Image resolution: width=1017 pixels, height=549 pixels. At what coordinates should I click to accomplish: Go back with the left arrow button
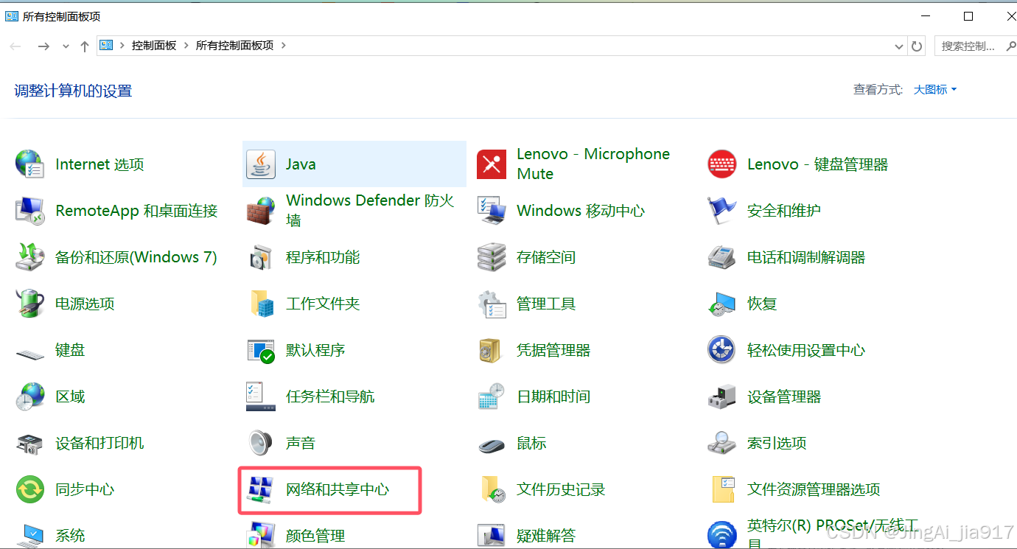pos(16,46)
